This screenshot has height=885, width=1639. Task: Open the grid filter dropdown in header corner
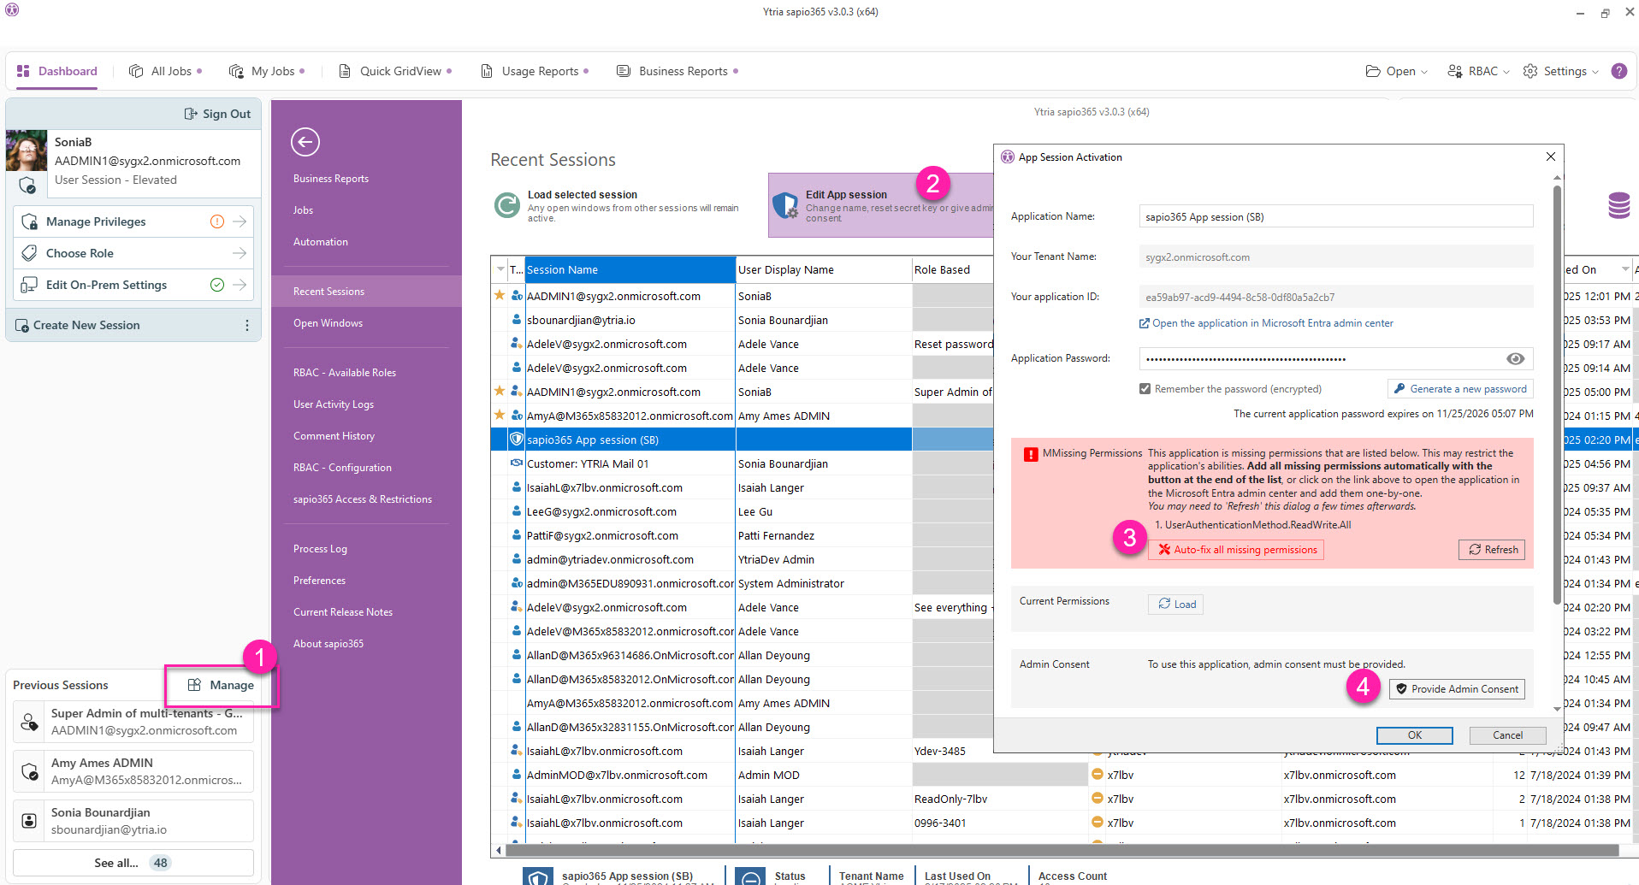(500, 269)
